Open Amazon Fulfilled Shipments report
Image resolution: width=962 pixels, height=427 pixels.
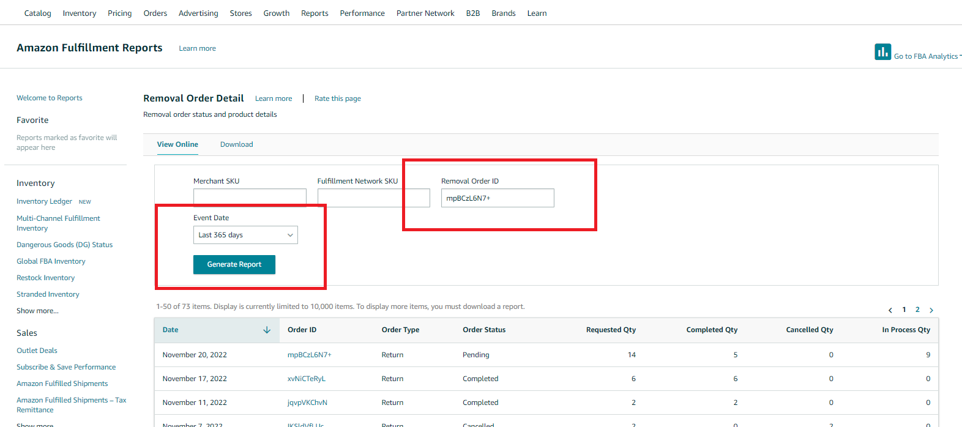point(62,384)
